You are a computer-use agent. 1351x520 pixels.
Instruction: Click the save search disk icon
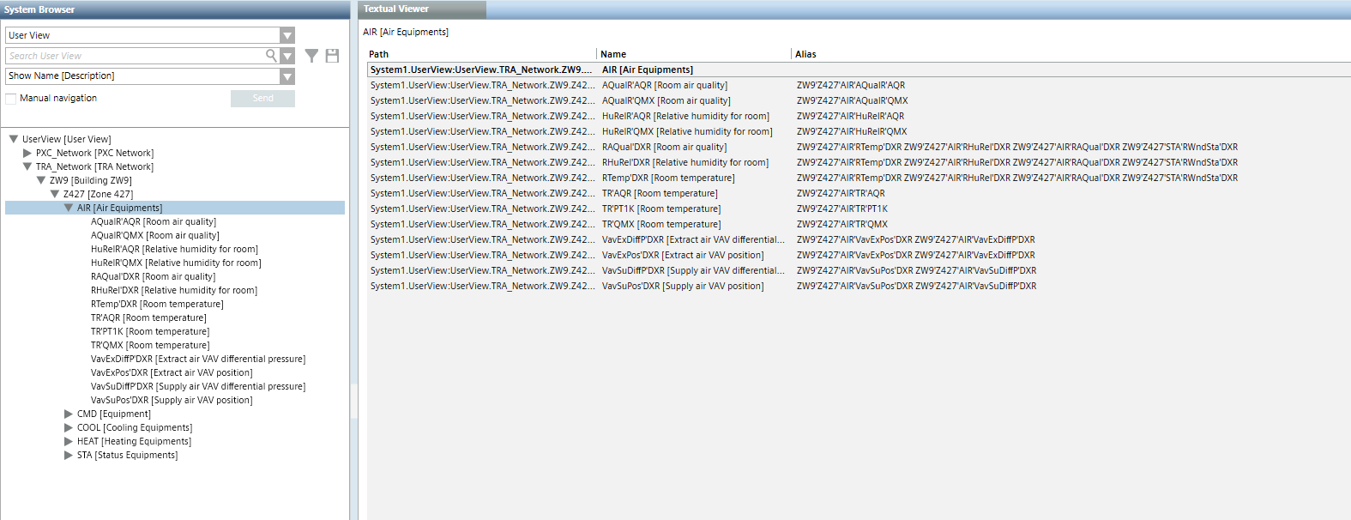(x=333, y=56)
